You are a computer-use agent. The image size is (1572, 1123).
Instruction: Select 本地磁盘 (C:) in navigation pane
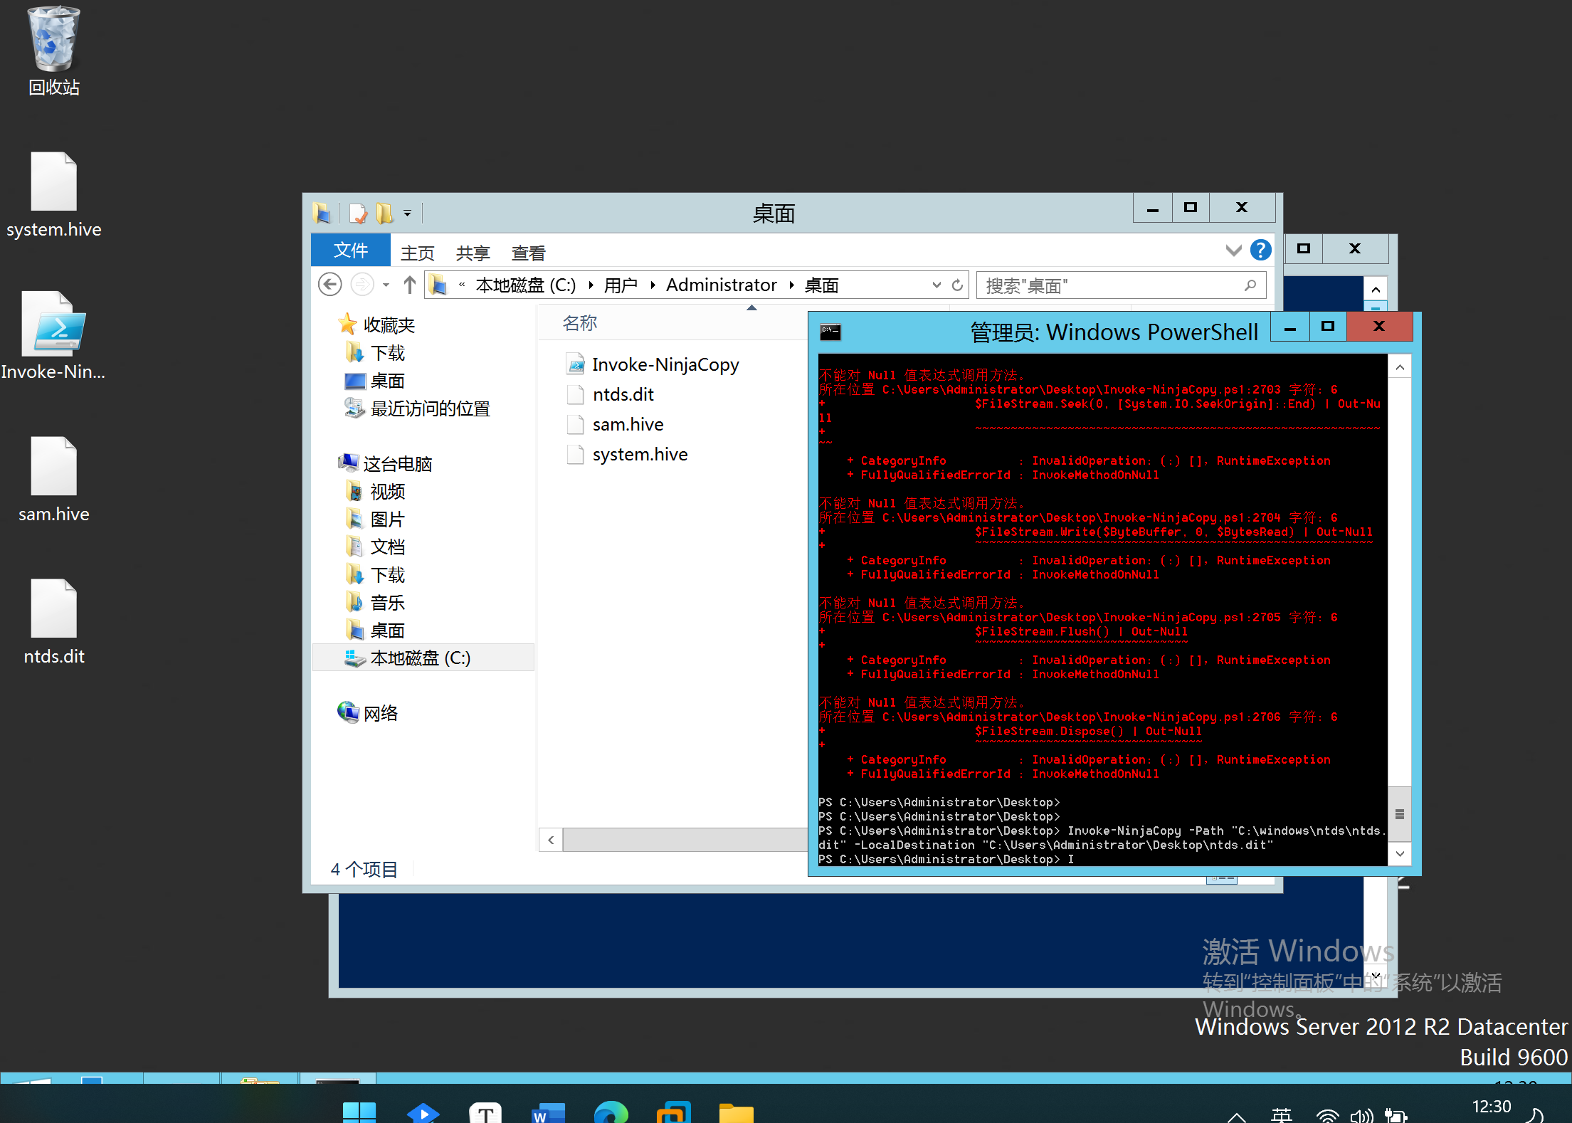pos(420,658)
